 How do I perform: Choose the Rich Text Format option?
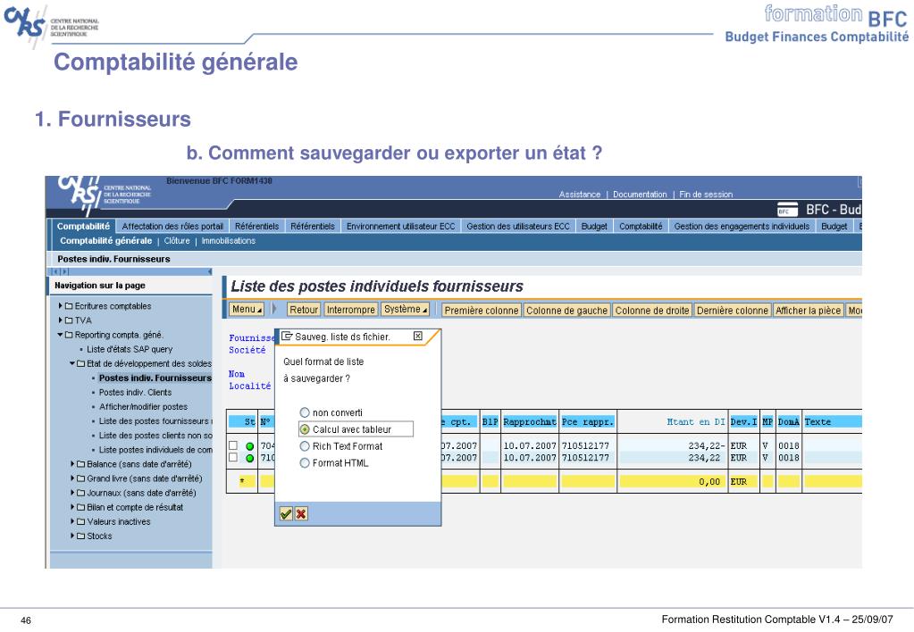(x=341, y=446)
